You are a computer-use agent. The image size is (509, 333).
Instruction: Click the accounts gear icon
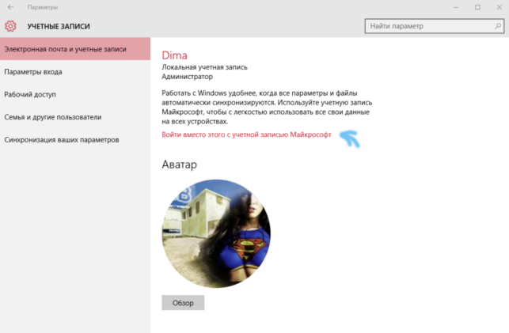click(10, 26)
